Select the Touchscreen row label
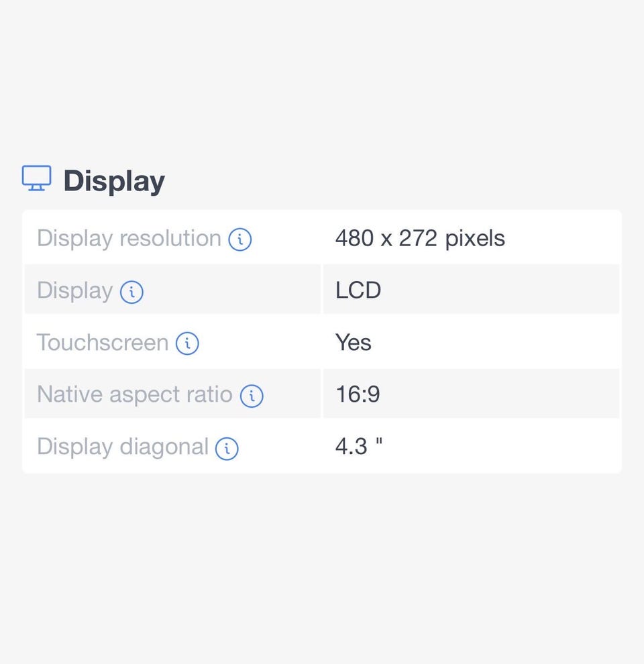 pos(102,343)
